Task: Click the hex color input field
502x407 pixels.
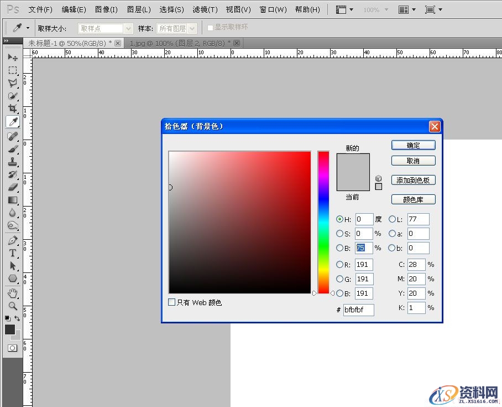Action: pyautogui.click(x=358, y=310)
